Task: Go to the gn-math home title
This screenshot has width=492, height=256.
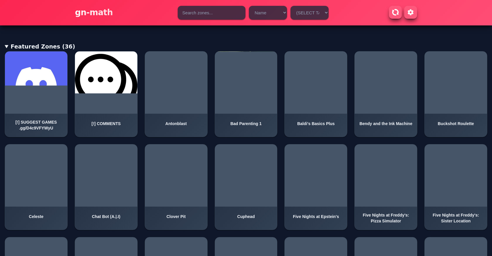Action: coord(94,12)
